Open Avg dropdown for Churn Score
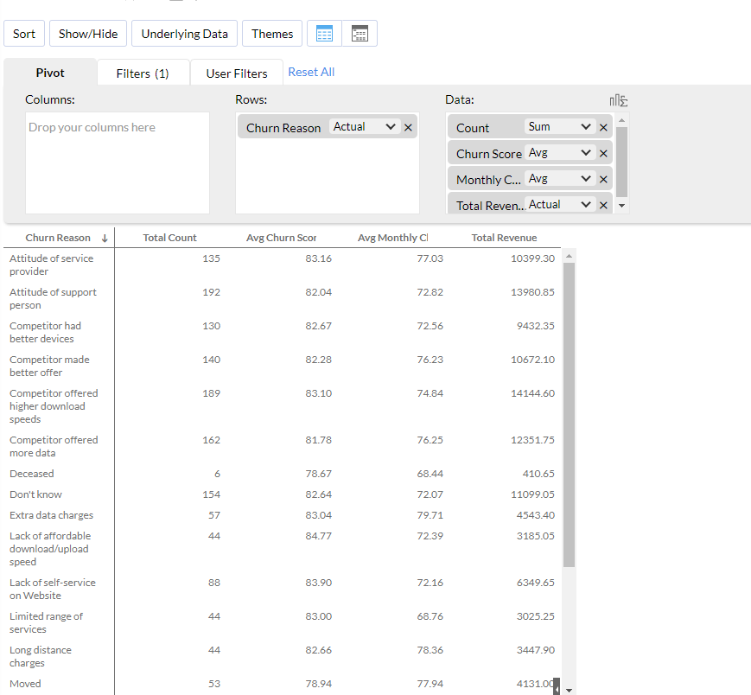The height and width of the screenshot is (695, 751). (560, 153)
